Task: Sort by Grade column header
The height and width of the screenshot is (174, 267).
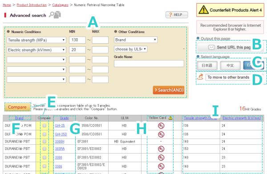Action: 64,118
